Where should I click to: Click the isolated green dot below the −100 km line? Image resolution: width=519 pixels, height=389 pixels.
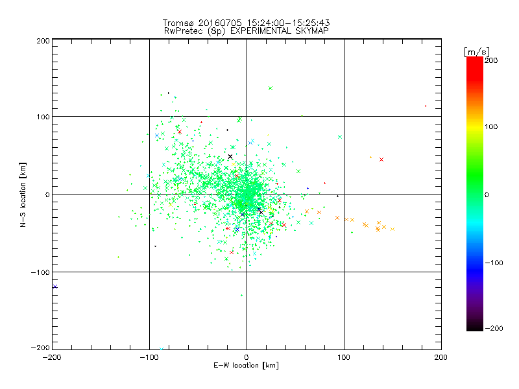click(241, 295)
